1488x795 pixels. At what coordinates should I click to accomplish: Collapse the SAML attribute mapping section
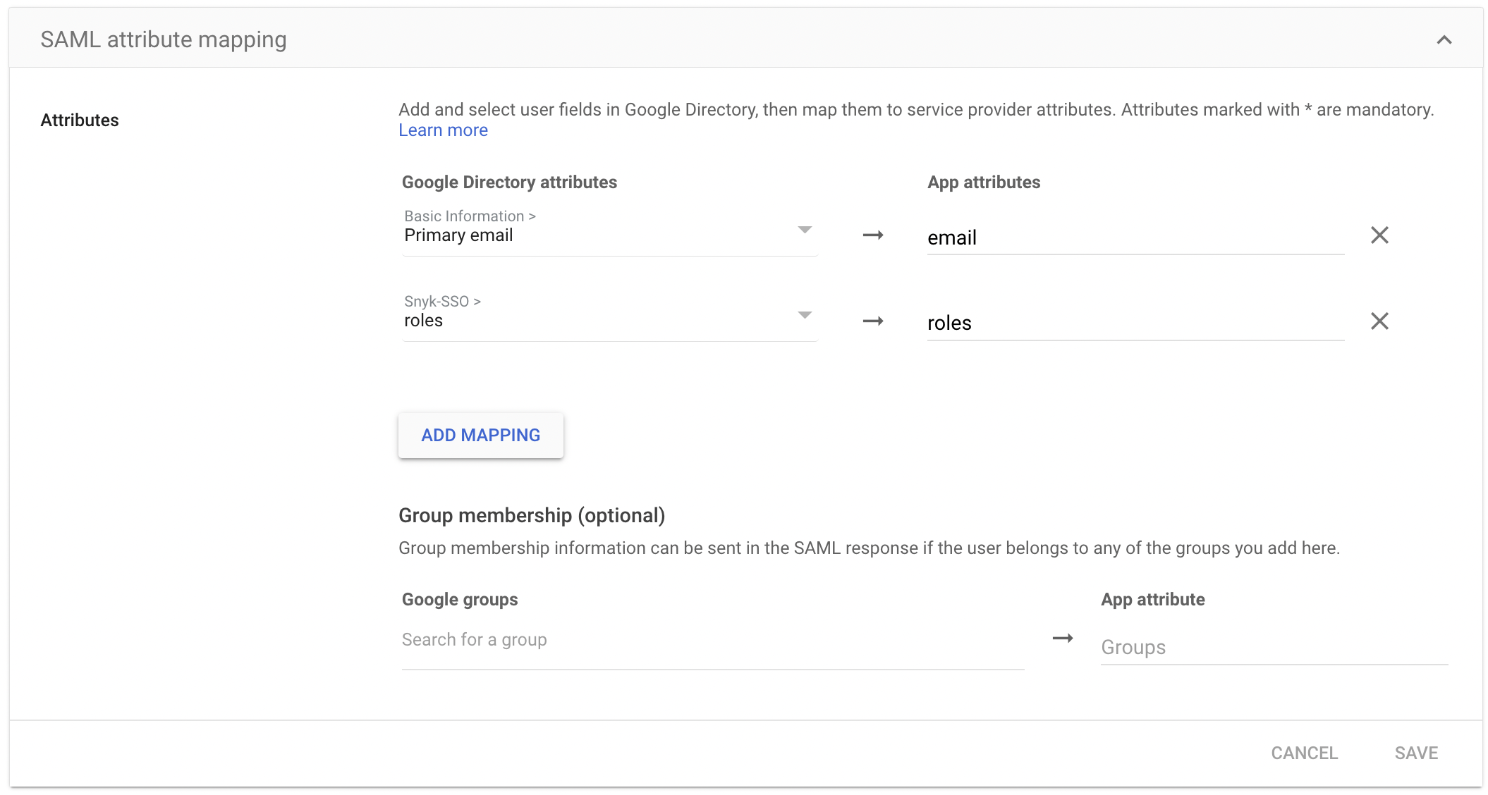point(1444,39)
